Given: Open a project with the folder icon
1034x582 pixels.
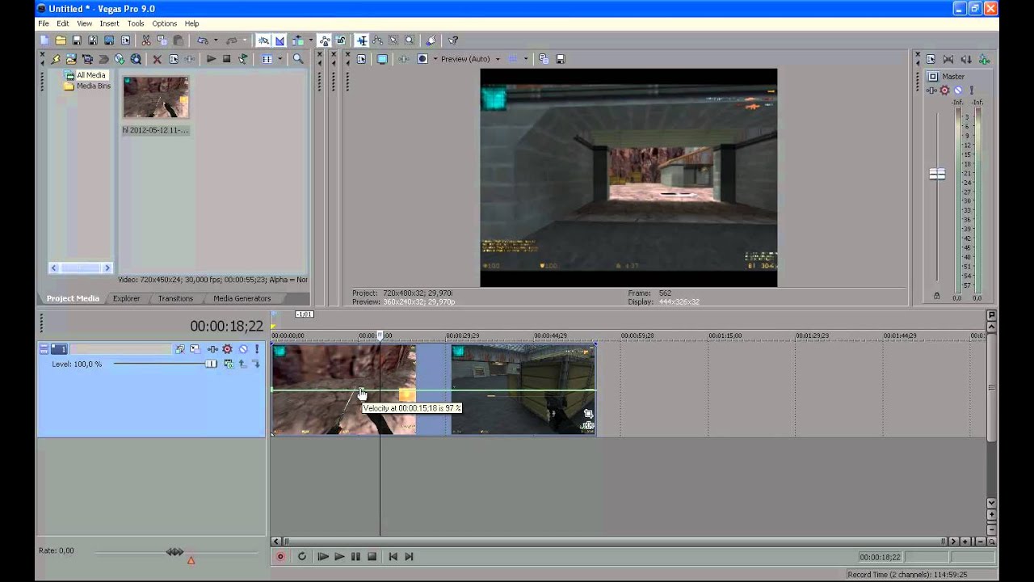Looking at the screenshot, I should [x=61, y=40].
